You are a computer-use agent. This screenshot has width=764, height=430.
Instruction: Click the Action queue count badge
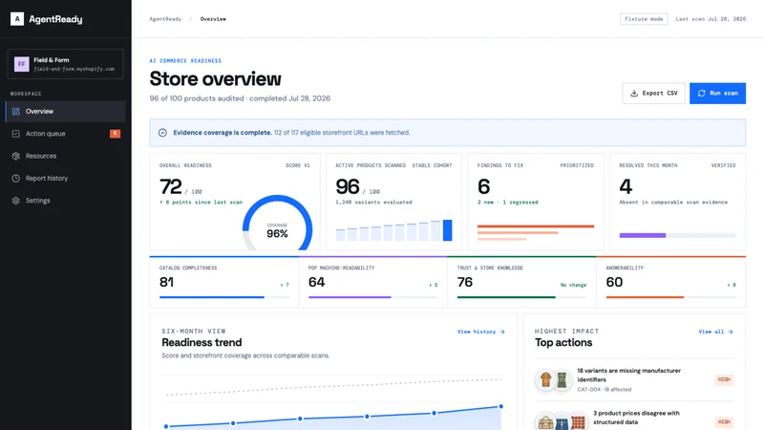click(x=115, y=134)
